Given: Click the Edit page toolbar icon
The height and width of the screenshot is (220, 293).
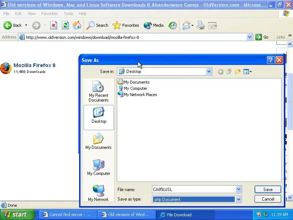Looking at the screenshot, I should [x=212, y=25].
